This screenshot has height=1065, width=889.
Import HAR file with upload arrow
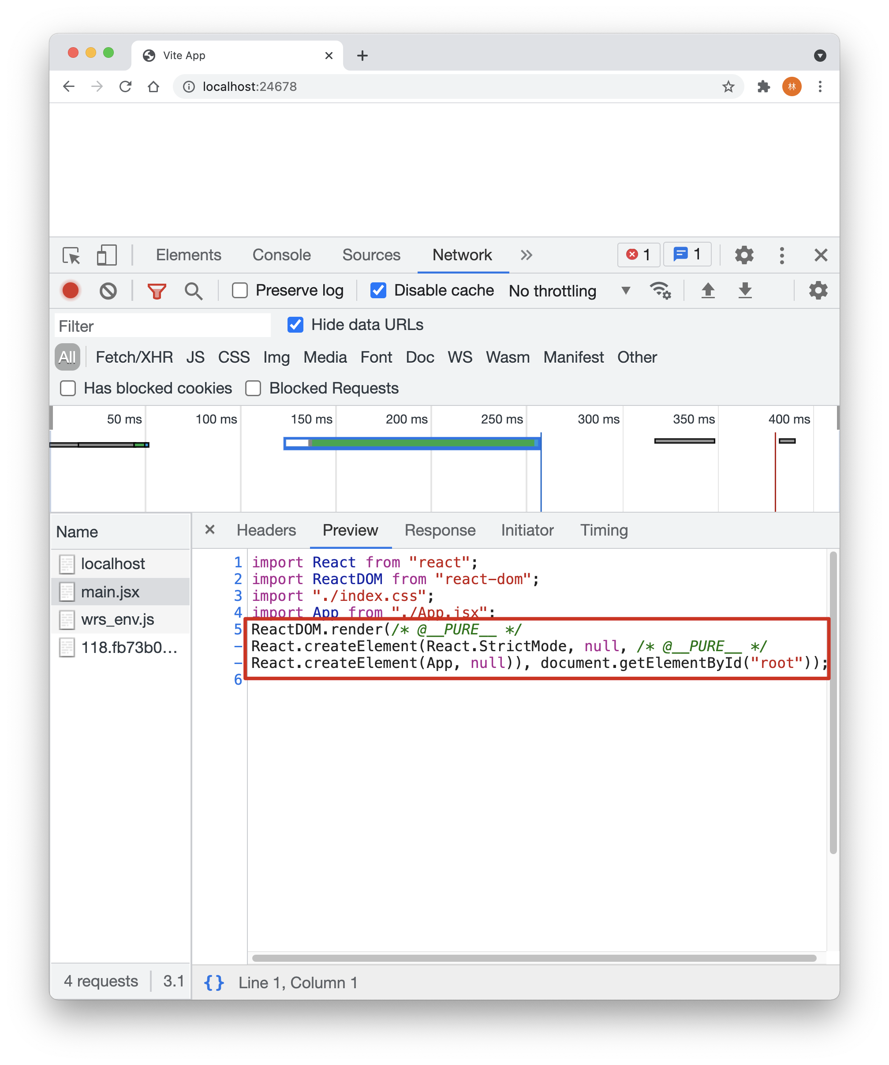tap(708, 291)
